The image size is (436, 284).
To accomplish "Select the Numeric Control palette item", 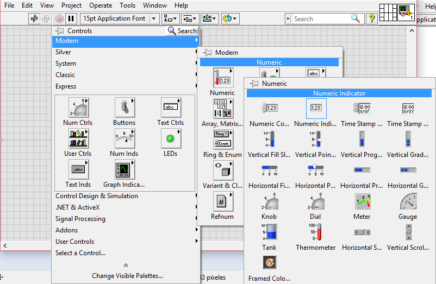I will click(x=270, y=108).
